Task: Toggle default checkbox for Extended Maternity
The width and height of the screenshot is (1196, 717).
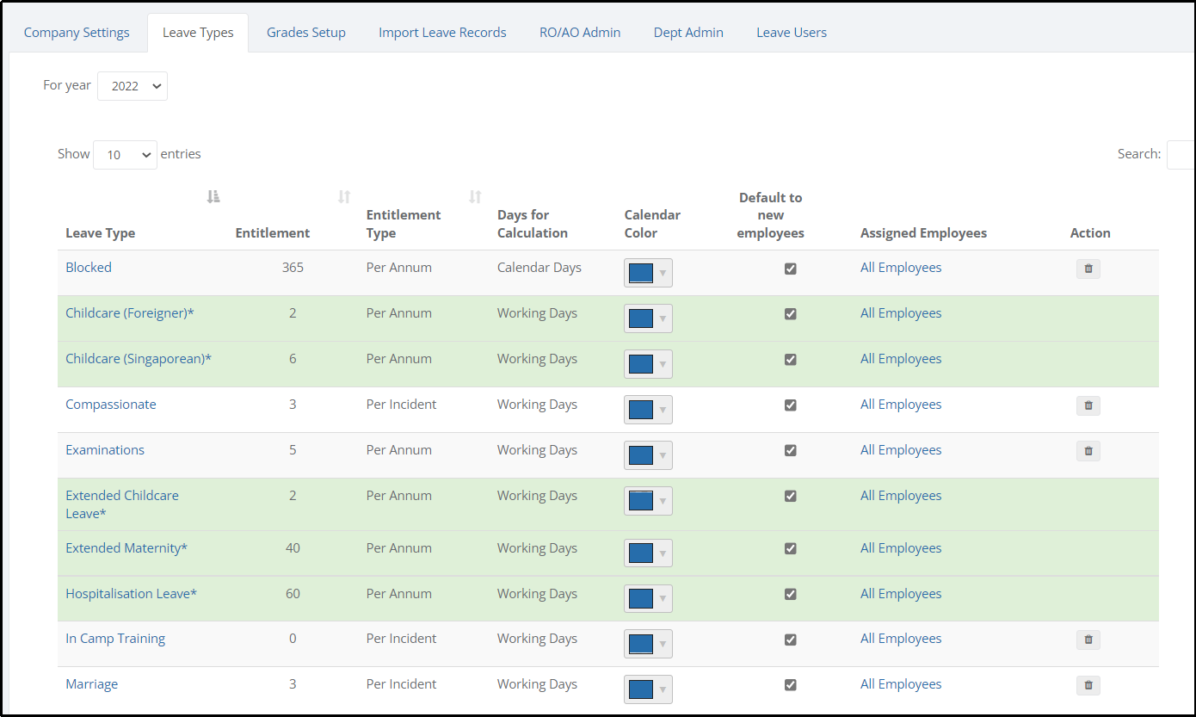Action: [x=790, y=549]
